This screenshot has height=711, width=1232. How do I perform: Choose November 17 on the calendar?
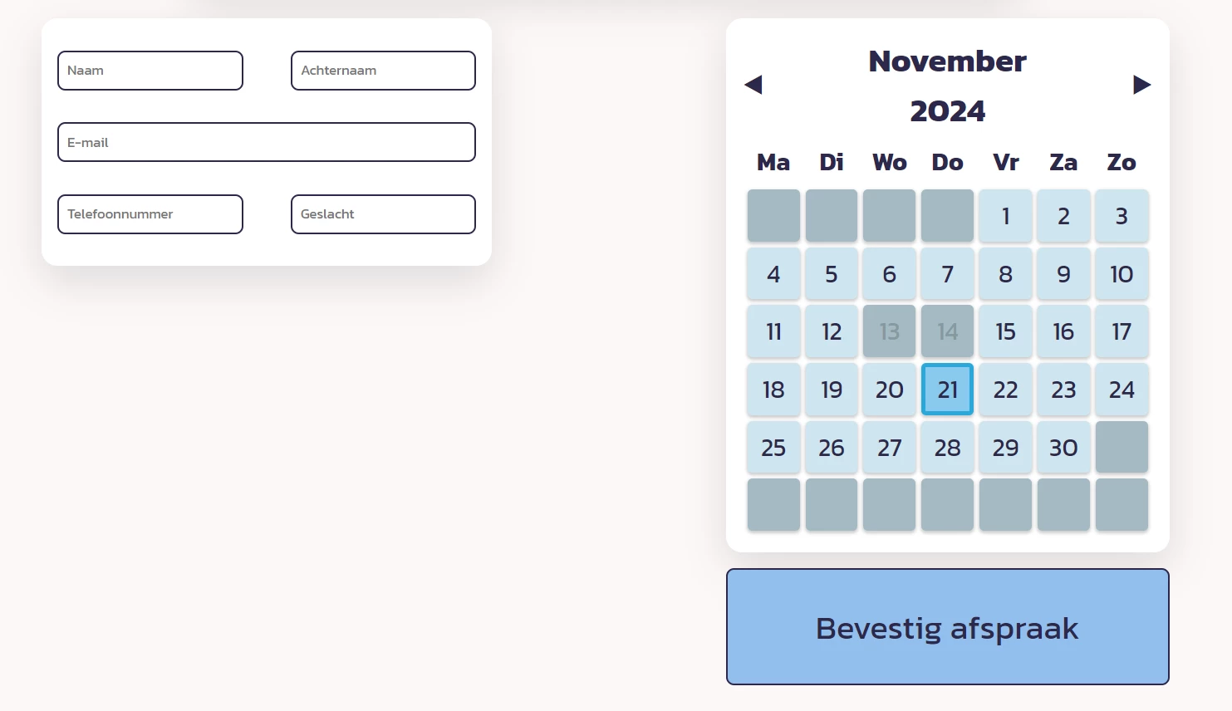click(1122, 331)
